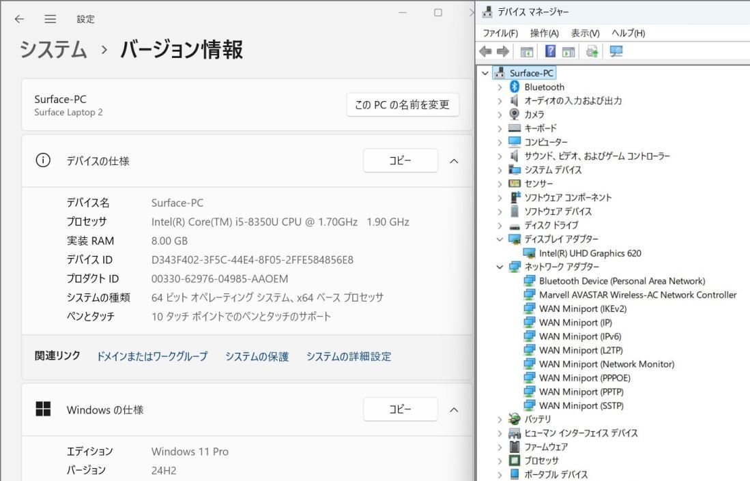Click コピー button for Windows の仕様

(401, 409)
